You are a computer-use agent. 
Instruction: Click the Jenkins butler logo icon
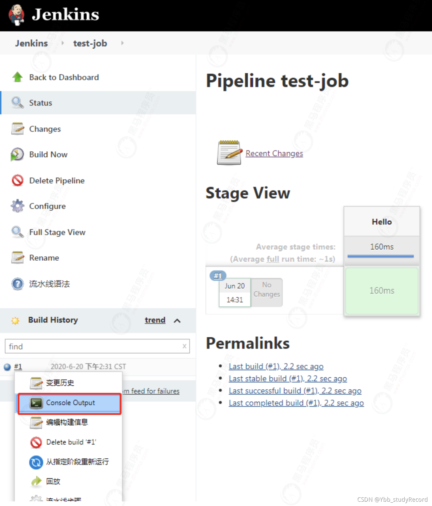(16, 15)
